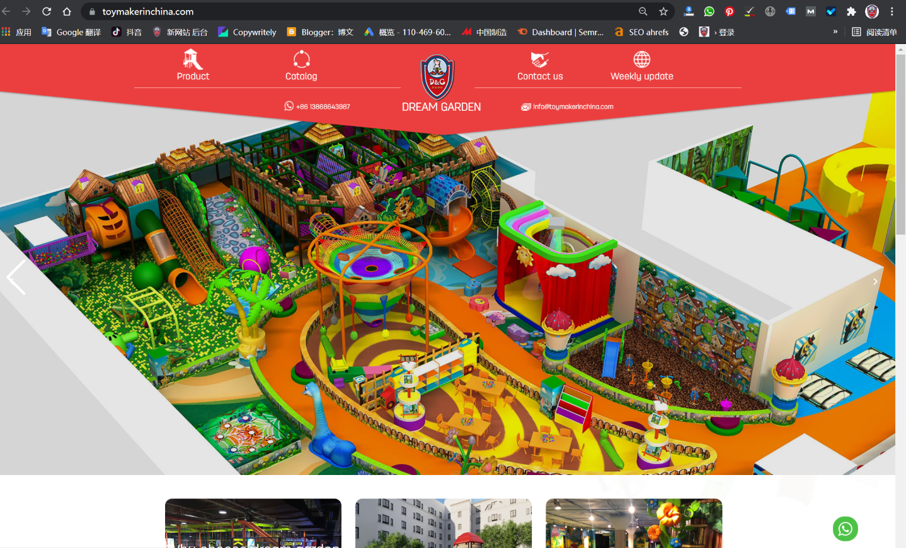Click the WhatsApp phone number +86 link
Screen dimensions: 906x548
(x=317, y=106)
